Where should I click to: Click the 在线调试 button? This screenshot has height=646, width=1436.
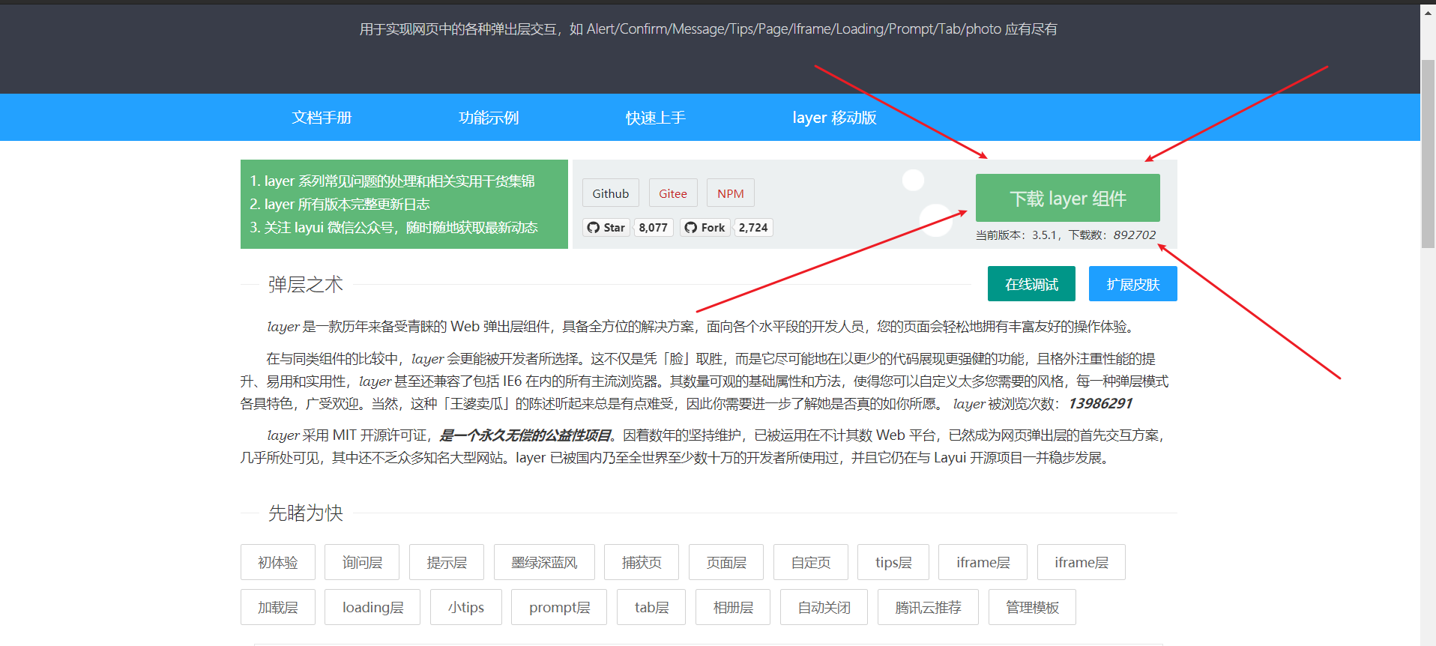coord(1031,284)
